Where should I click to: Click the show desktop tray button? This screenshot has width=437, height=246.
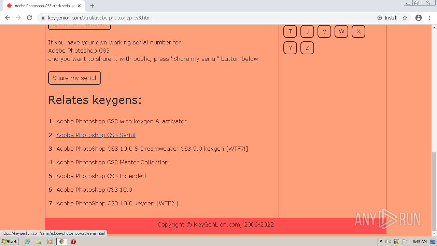click(434, 242)
